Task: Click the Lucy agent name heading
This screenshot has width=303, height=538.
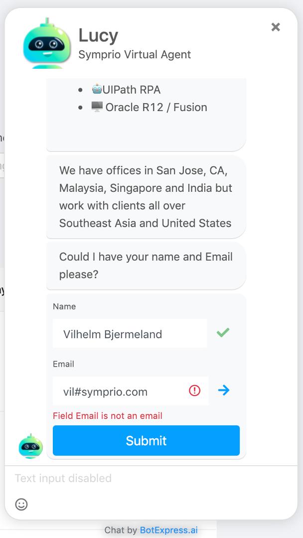Action: 98,35
